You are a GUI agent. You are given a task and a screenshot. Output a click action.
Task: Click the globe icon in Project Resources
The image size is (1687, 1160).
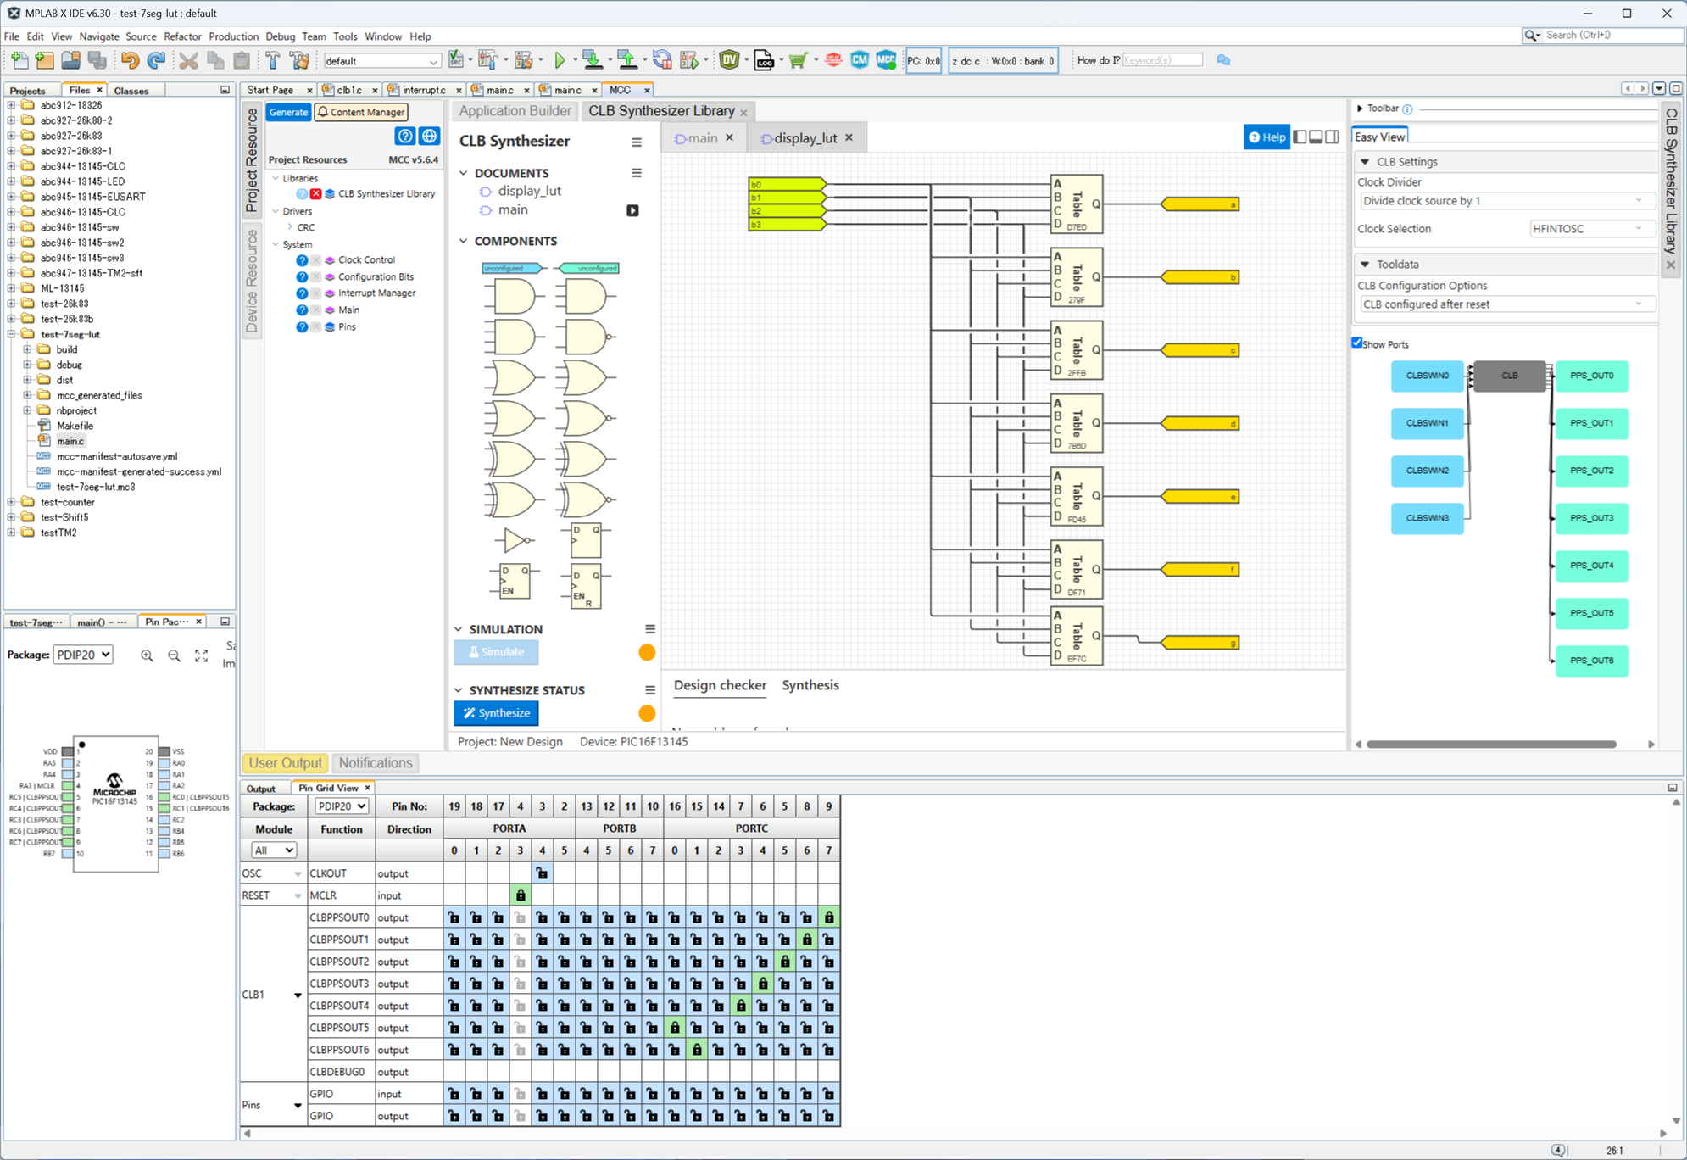coord(430,137)
